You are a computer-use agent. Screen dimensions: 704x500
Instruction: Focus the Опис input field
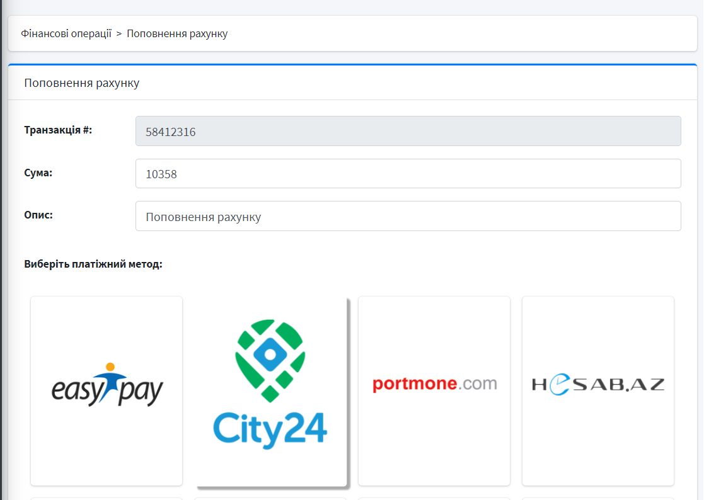[408, 216]
